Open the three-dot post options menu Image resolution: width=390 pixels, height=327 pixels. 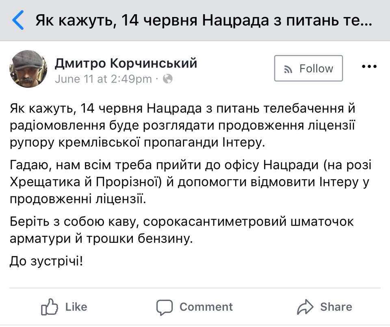click(369, 67)
